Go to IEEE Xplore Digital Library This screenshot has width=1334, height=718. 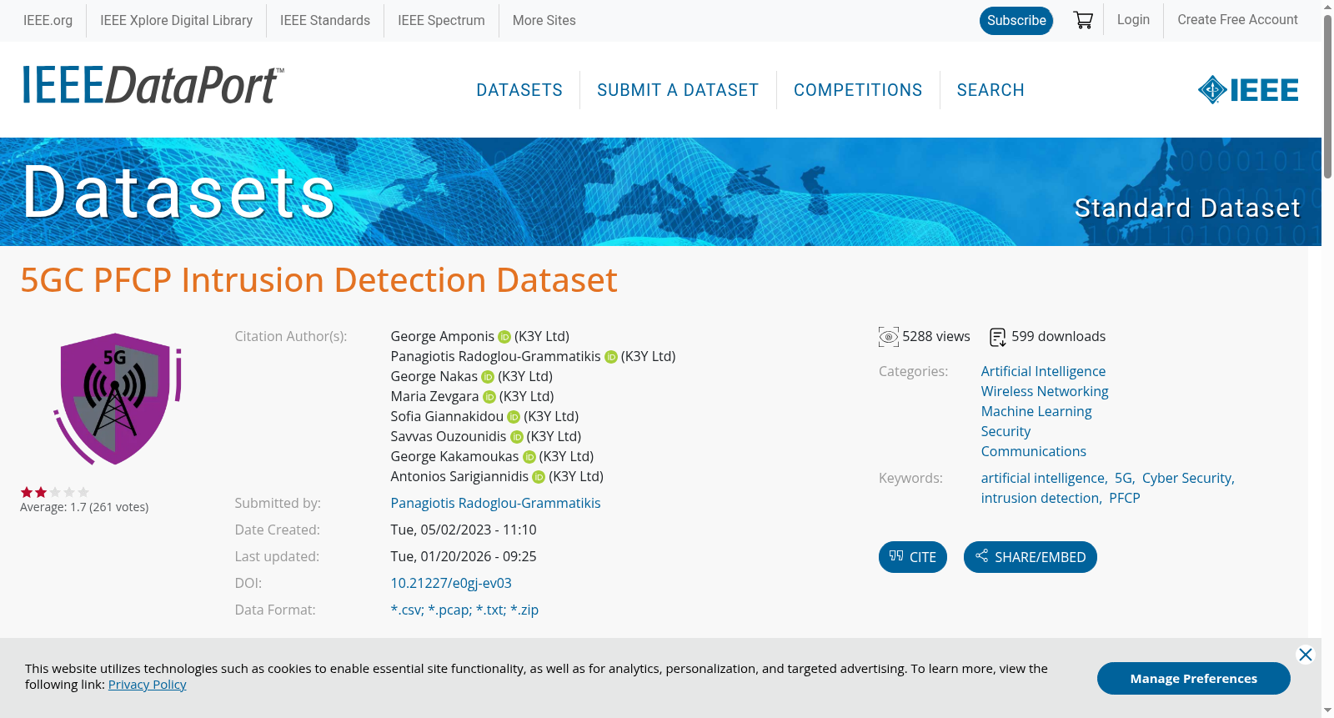tap(177, 20)
